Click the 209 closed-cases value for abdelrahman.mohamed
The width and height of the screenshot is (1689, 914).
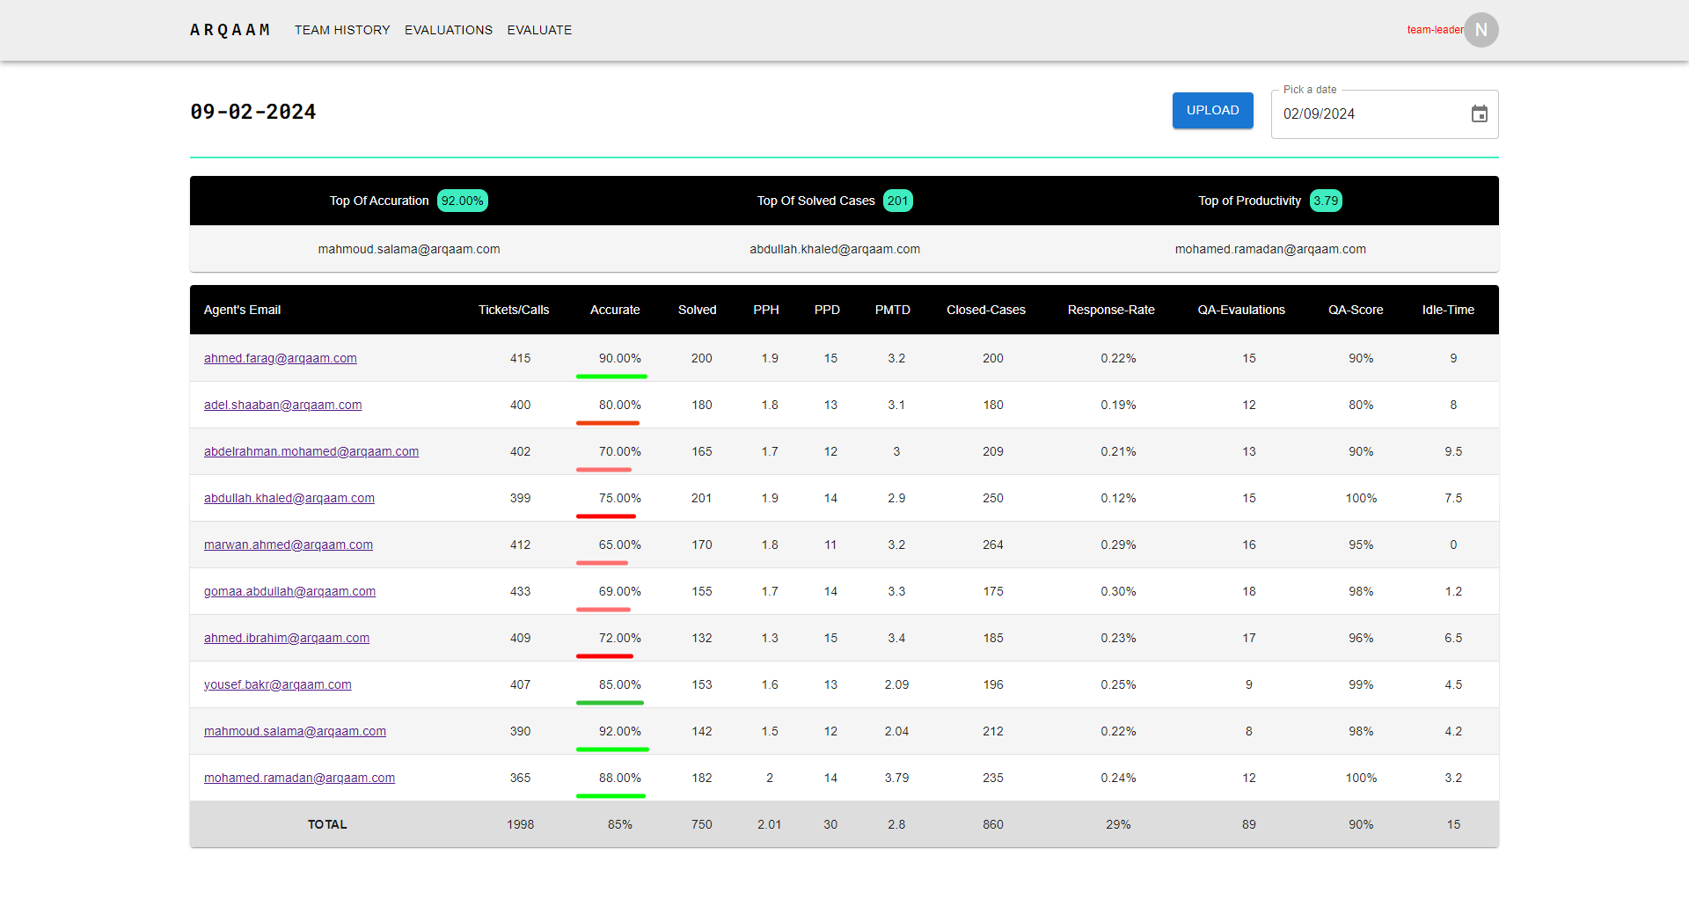[x=993, y=451]
